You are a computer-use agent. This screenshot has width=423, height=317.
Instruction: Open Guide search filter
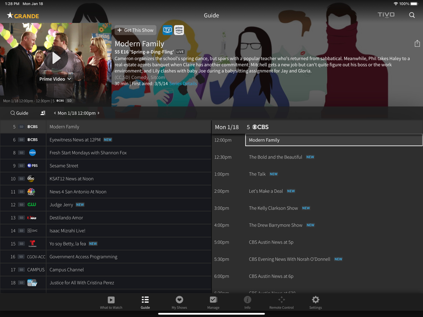click(x=19, y=113)
